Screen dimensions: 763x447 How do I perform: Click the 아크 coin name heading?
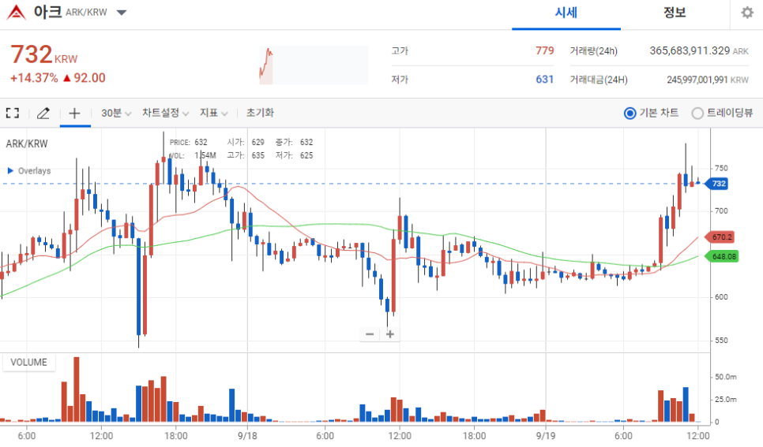tap(47, 12)
